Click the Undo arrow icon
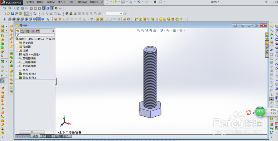The image size is (278, 141). tap(139, 2)
